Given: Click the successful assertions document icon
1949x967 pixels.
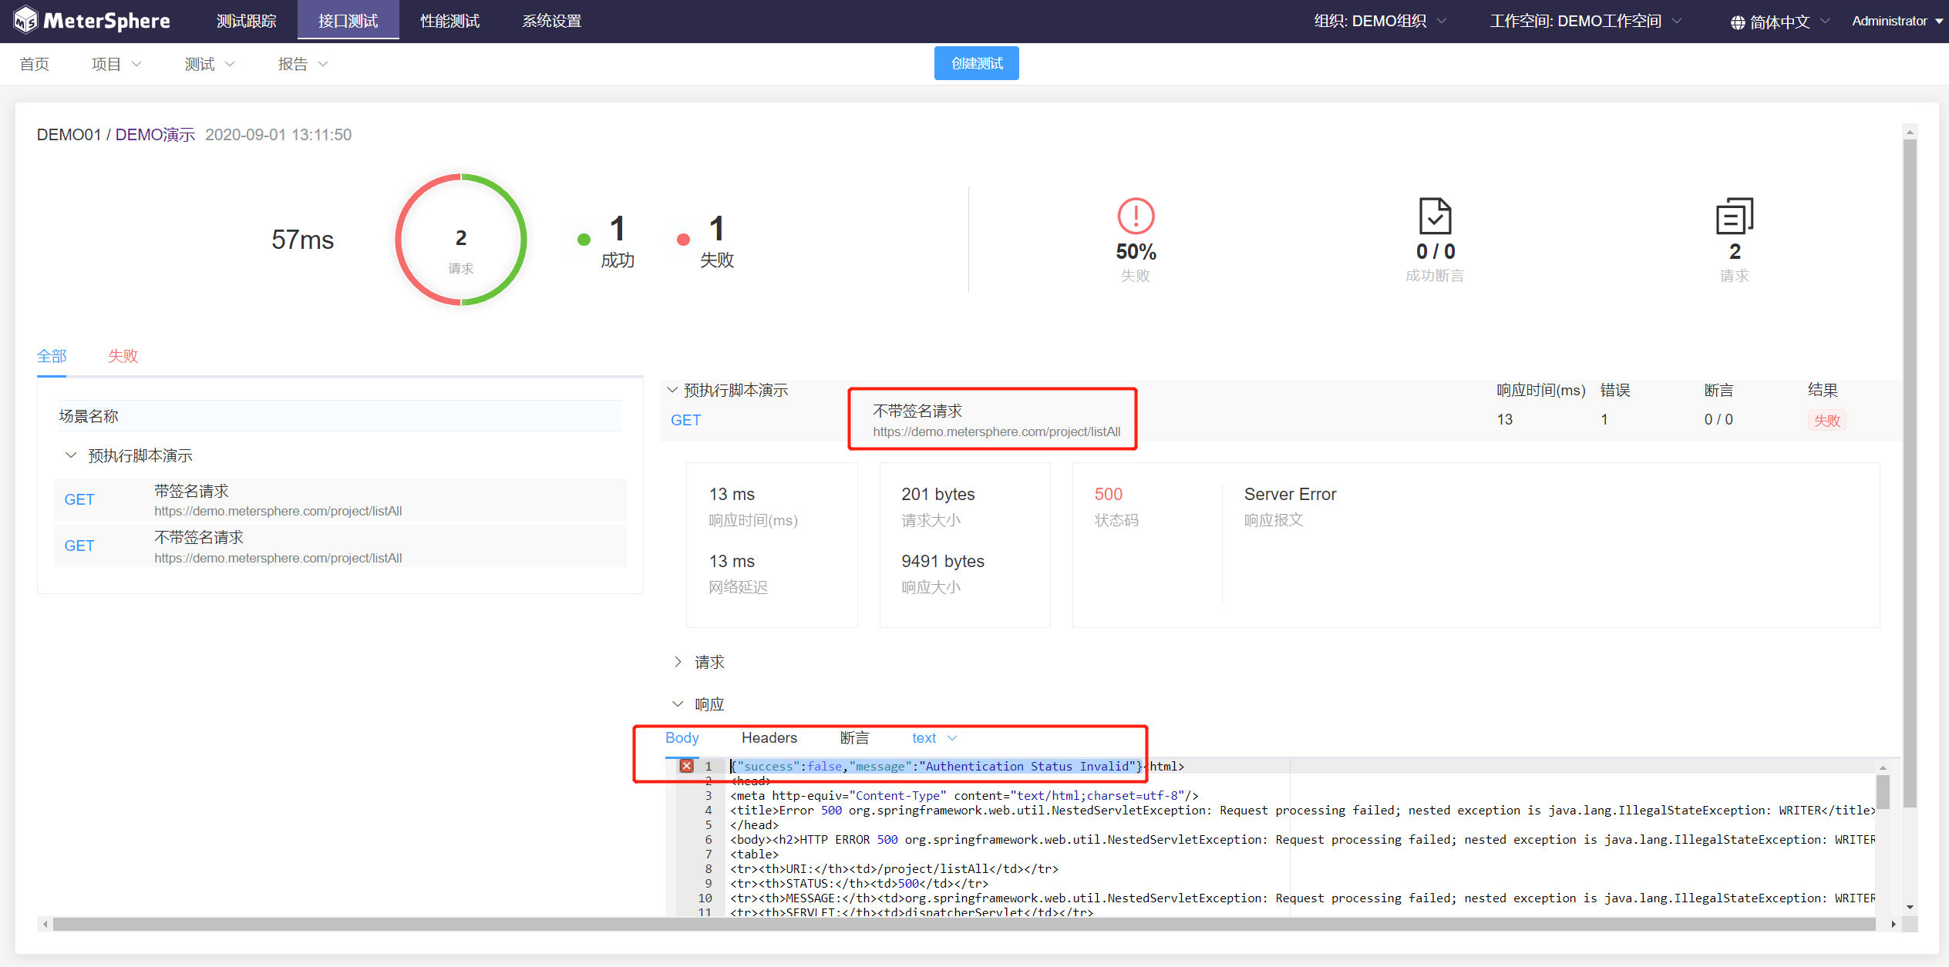Looking at the screenshot, I should pos(1435,217).
